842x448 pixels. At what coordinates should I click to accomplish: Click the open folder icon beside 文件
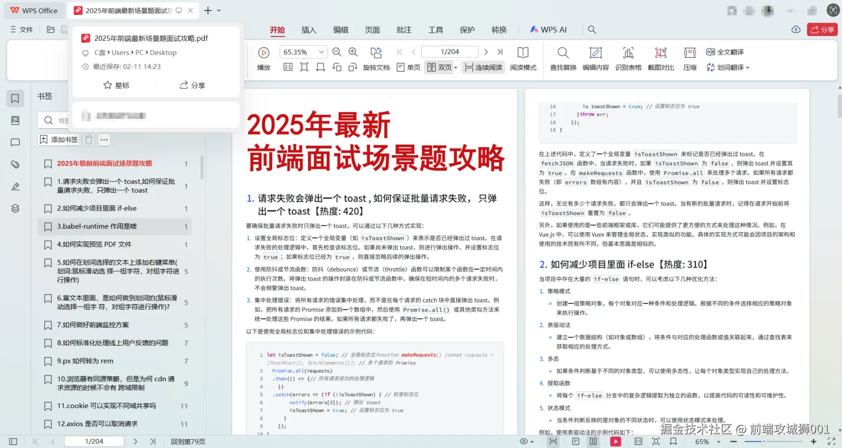pos(50,30)
